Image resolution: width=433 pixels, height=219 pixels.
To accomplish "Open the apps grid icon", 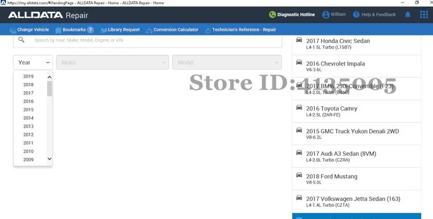I will [x=424, y=15].
